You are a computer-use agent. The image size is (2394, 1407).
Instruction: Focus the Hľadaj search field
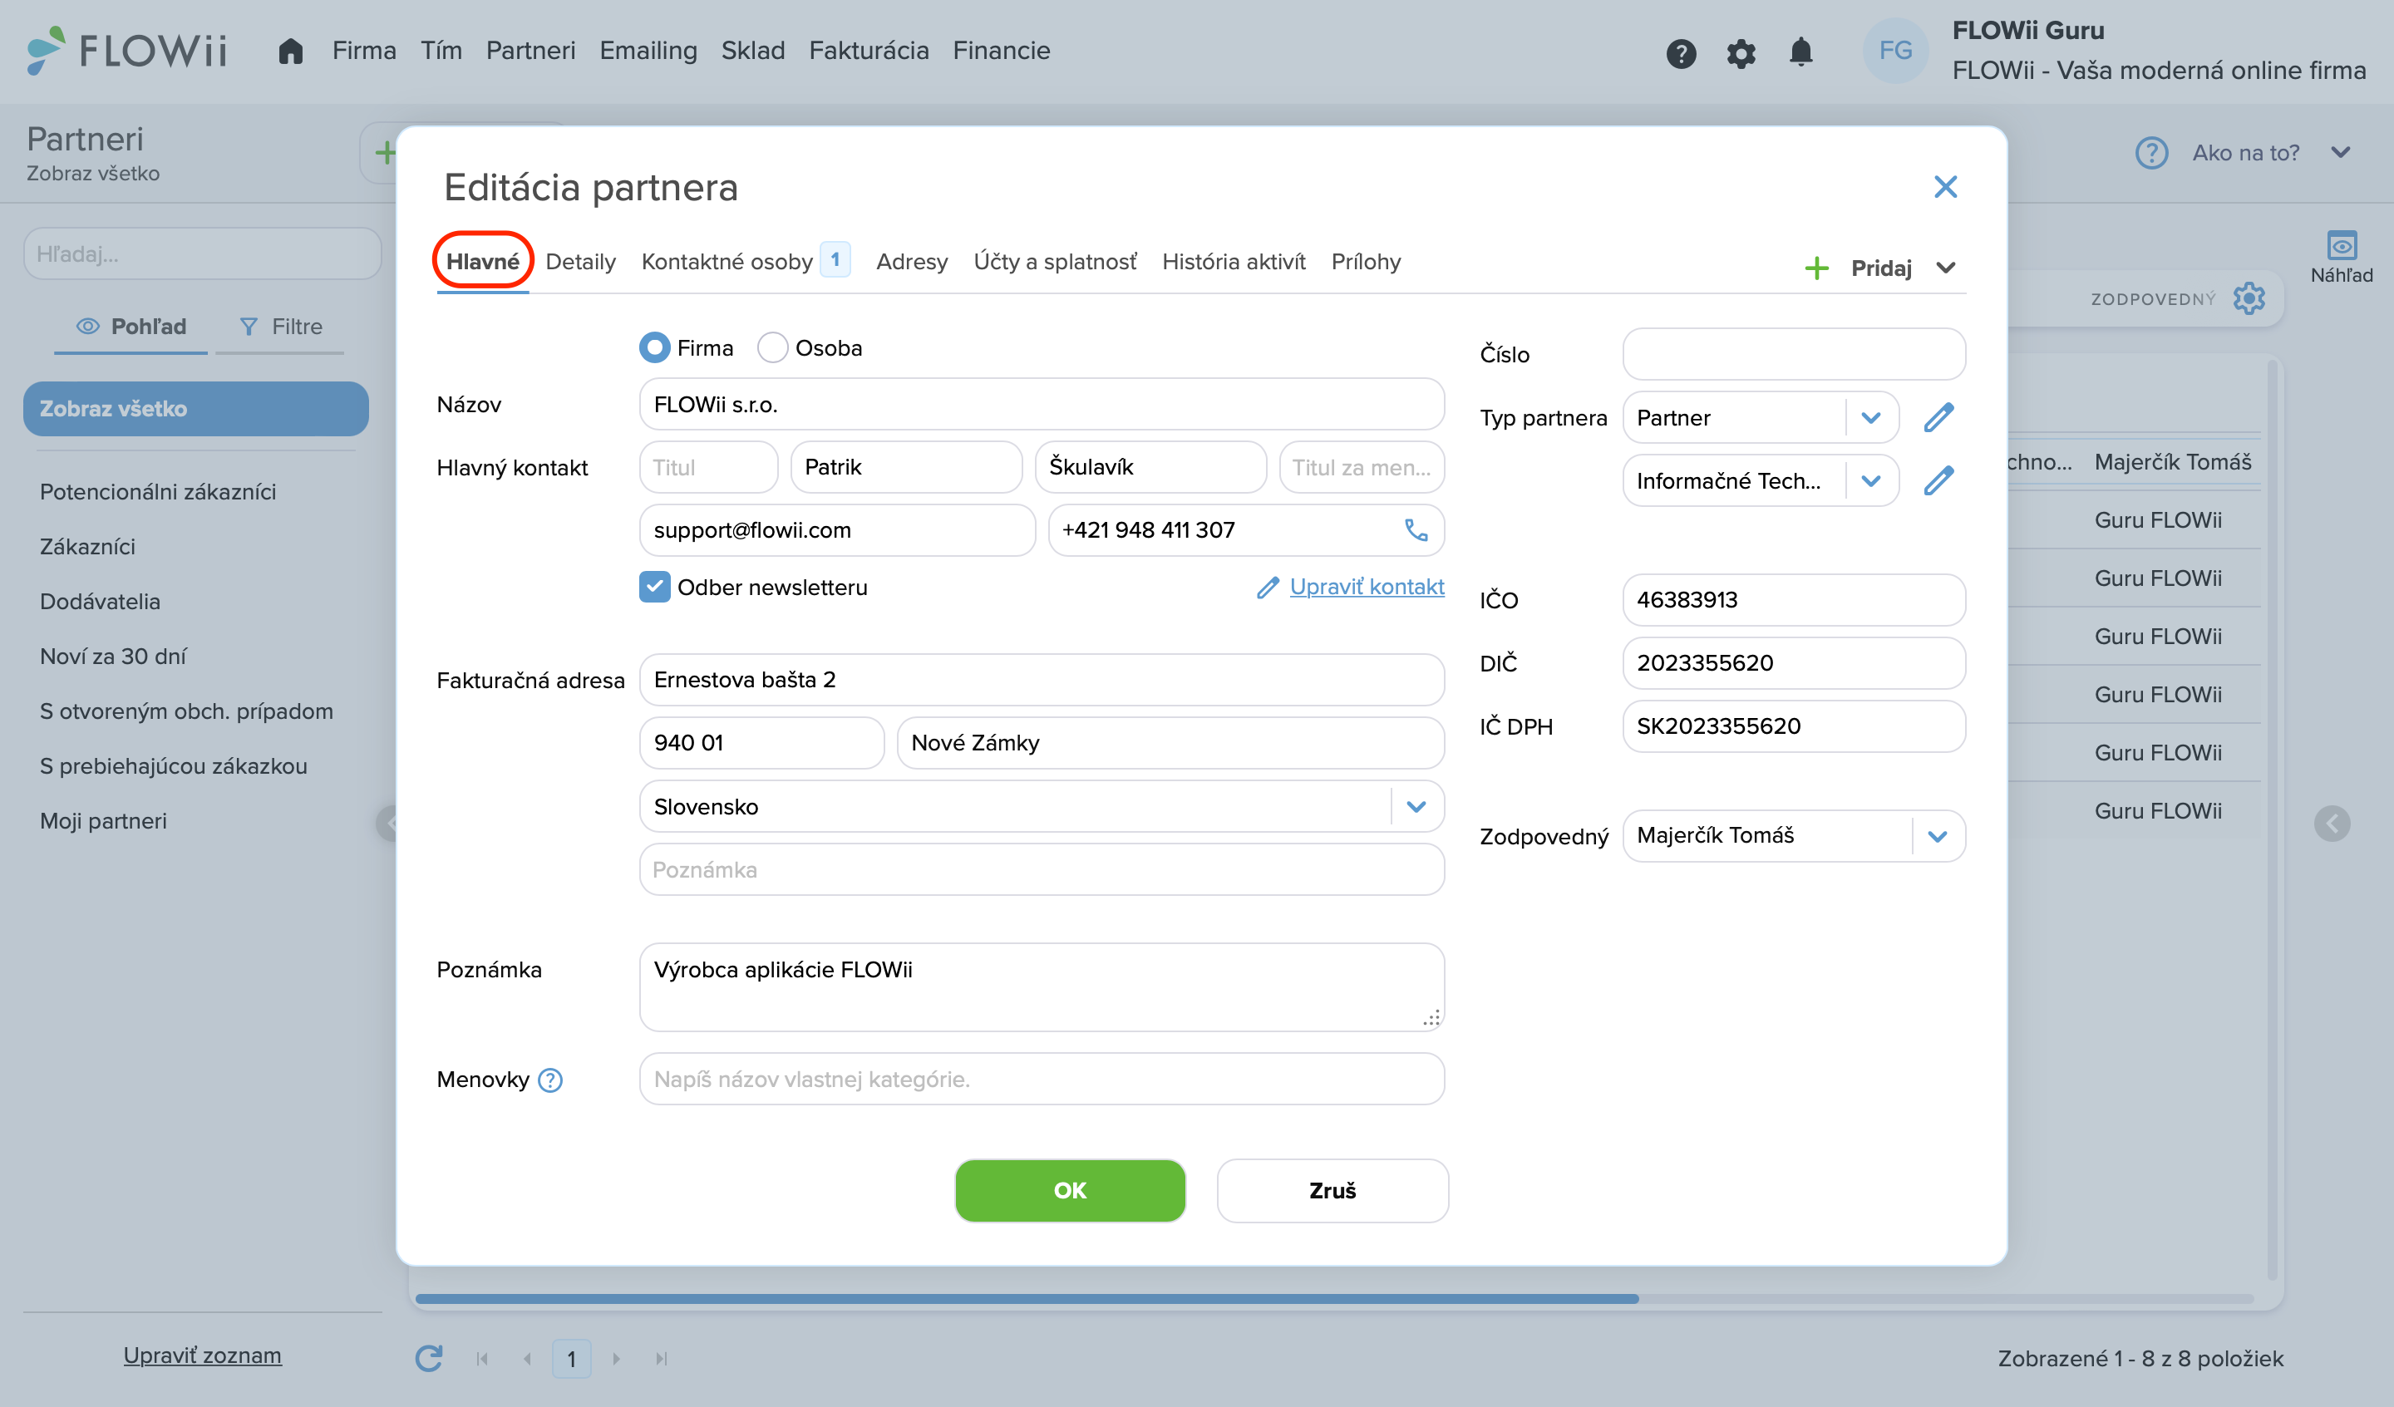point(201,253)
